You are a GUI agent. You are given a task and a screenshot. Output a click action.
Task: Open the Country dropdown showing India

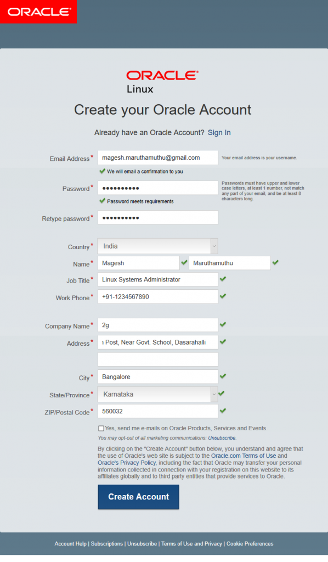pyautogui.click(x=214, y=246)
